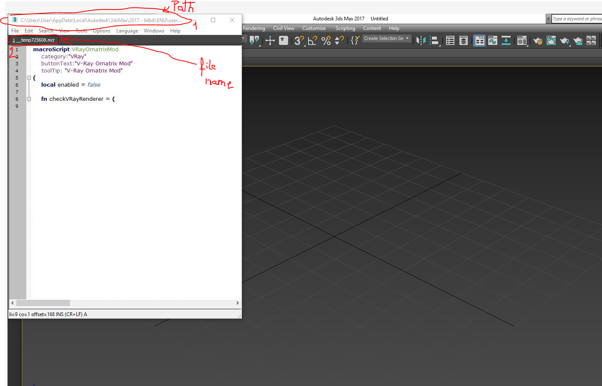Click 'checkVRayRenderer' function name

[x=76, y=99]
